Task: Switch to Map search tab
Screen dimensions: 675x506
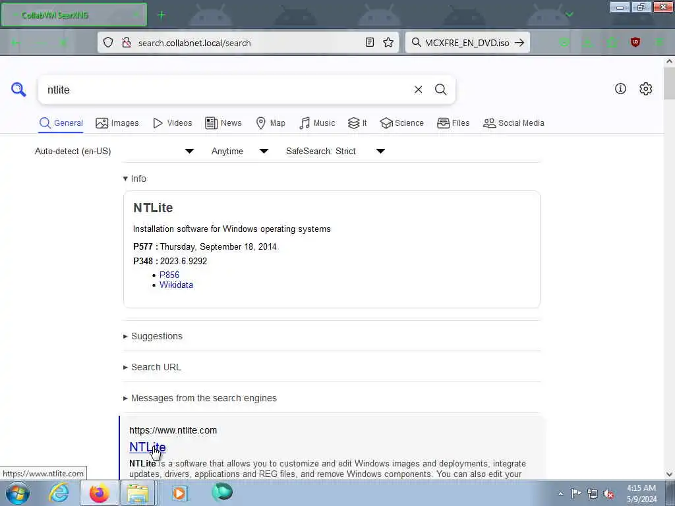Action: tap(270, 123)
